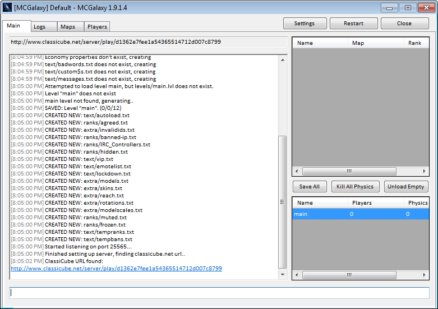The width and height of the screenshot is (438, 309).
Task: Click right arrow of maps list scrollbar
Action: (425, 275)
